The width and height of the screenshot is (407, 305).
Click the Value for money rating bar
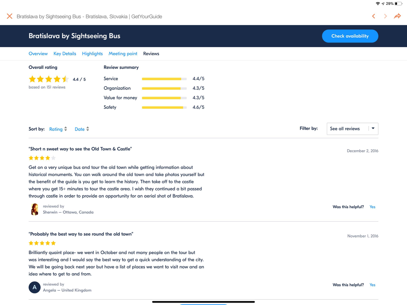tap(164, 98)
